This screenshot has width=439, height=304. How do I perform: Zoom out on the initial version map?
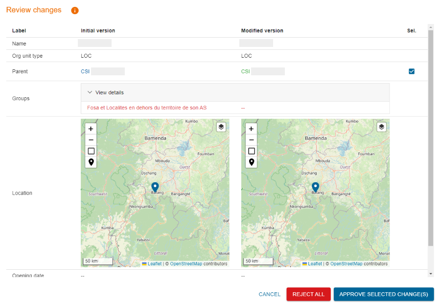(x=91, y=140)
